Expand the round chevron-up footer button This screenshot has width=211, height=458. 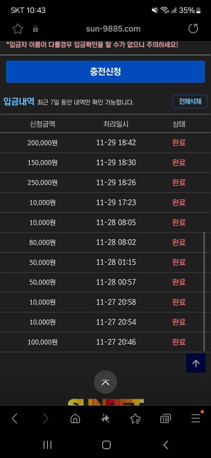pyautogui.click(x=105, y=382)
